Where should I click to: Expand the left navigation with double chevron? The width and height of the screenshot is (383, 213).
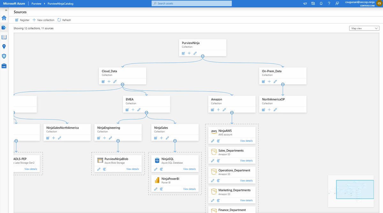click(6, 10)
